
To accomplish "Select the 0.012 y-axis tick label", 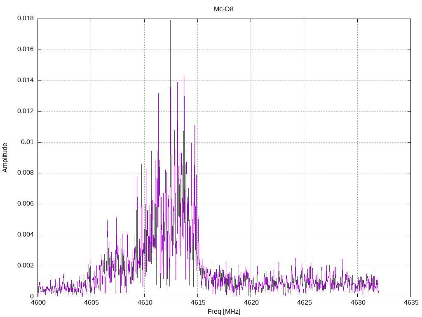I will pos(25,111).
